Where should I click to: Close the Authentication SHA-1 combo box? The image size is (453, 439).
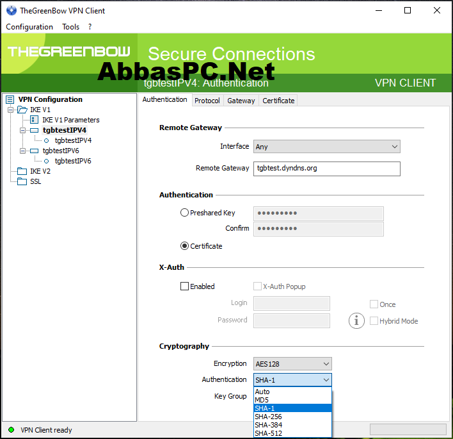292,379
